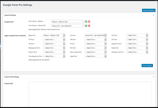
Task: Click the Reset All Settings button
Action: point(149,10)
